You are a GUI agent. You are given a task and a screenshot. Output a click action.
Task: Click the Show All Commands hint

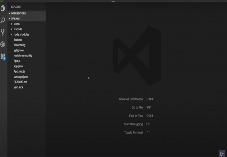[131, 99]
